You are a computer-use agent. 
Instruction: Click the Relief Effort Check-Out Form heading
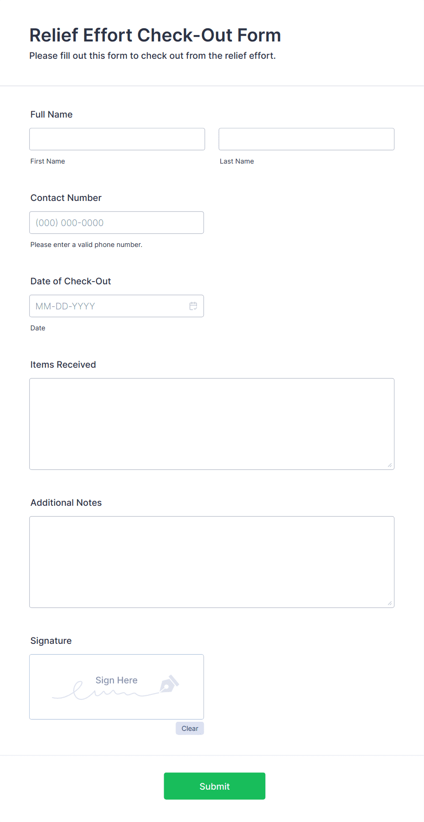(x=155, y=35)
